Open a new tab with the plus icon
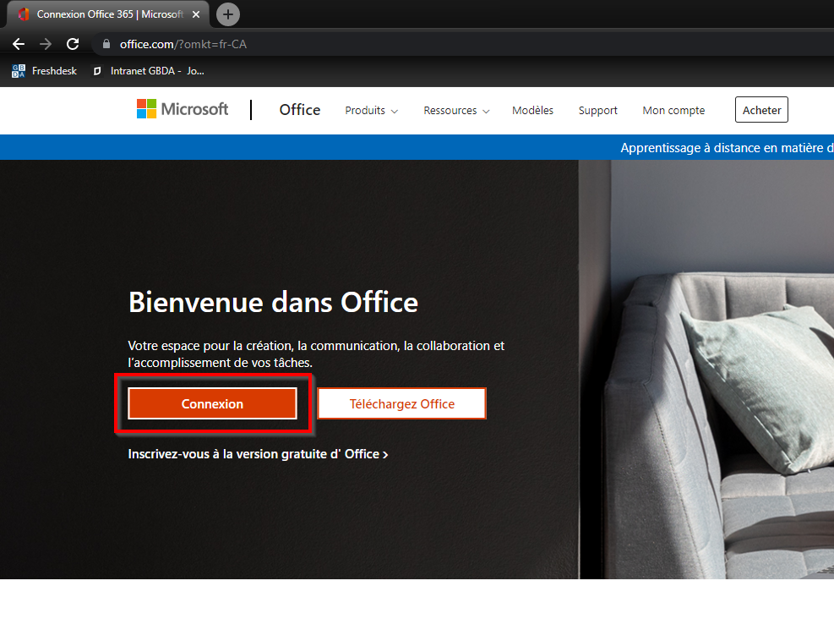Screen dimensions: 834x641 click(x=227, y=14)
